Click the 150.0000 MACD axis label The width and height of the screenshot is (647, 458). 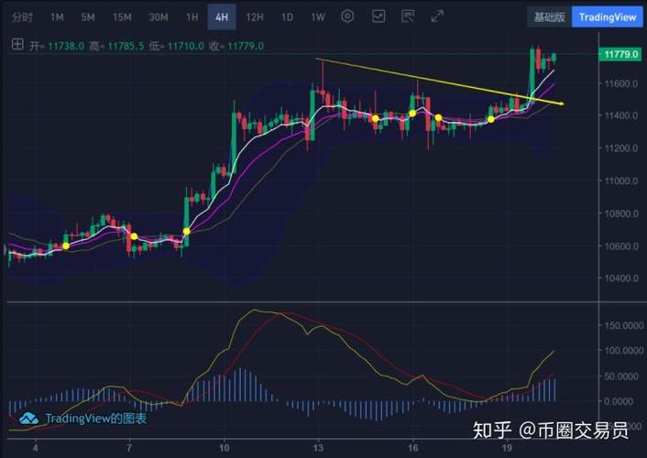(x=625, y=325)
